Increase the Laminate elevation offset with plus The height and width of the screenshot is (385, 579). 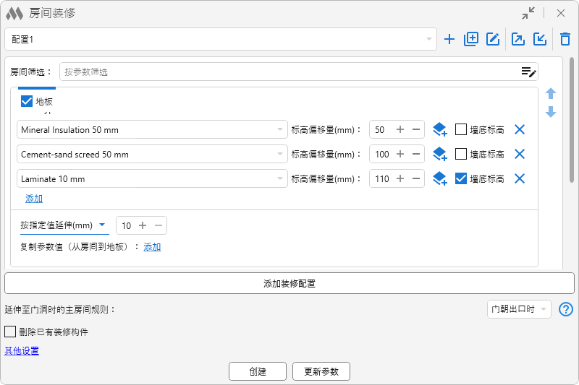coord(400,178)
